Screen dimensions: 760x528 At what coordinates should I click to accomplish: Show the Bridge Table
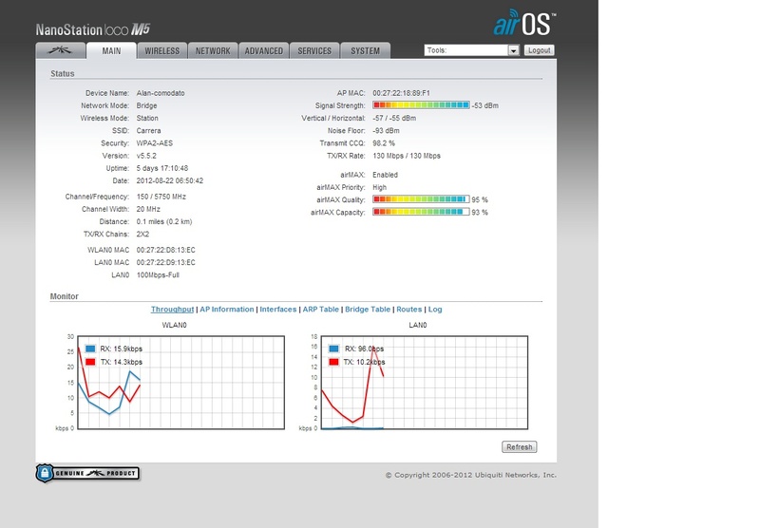click(368, 309)
